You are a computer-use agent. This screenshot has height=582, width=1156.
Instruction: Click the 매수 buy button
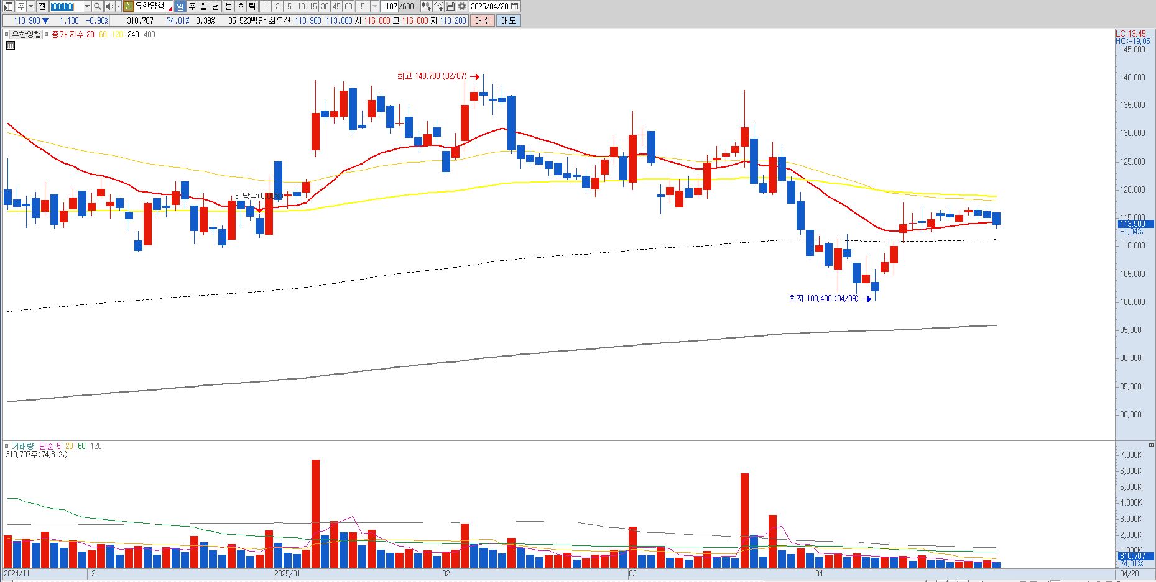[x=483, y=20]
